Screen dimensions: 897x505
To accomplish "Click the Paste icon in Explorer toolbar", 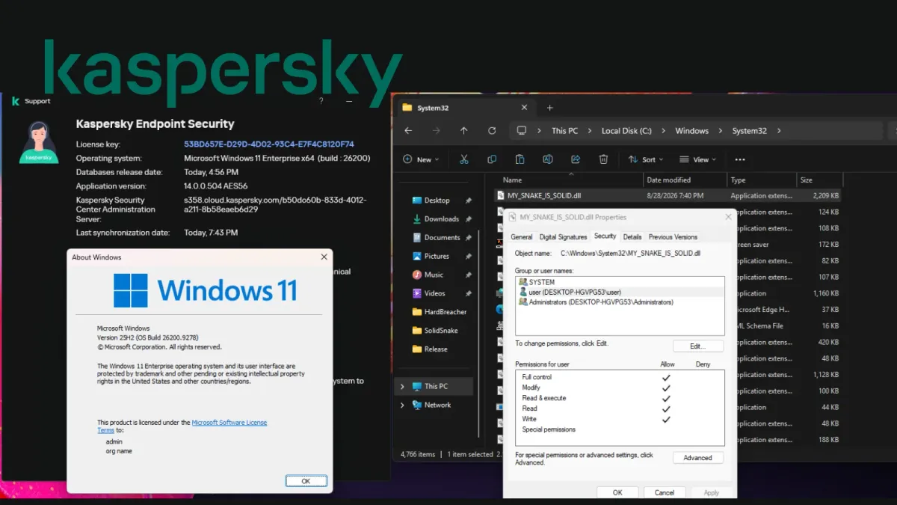I will tap(520, 159).
